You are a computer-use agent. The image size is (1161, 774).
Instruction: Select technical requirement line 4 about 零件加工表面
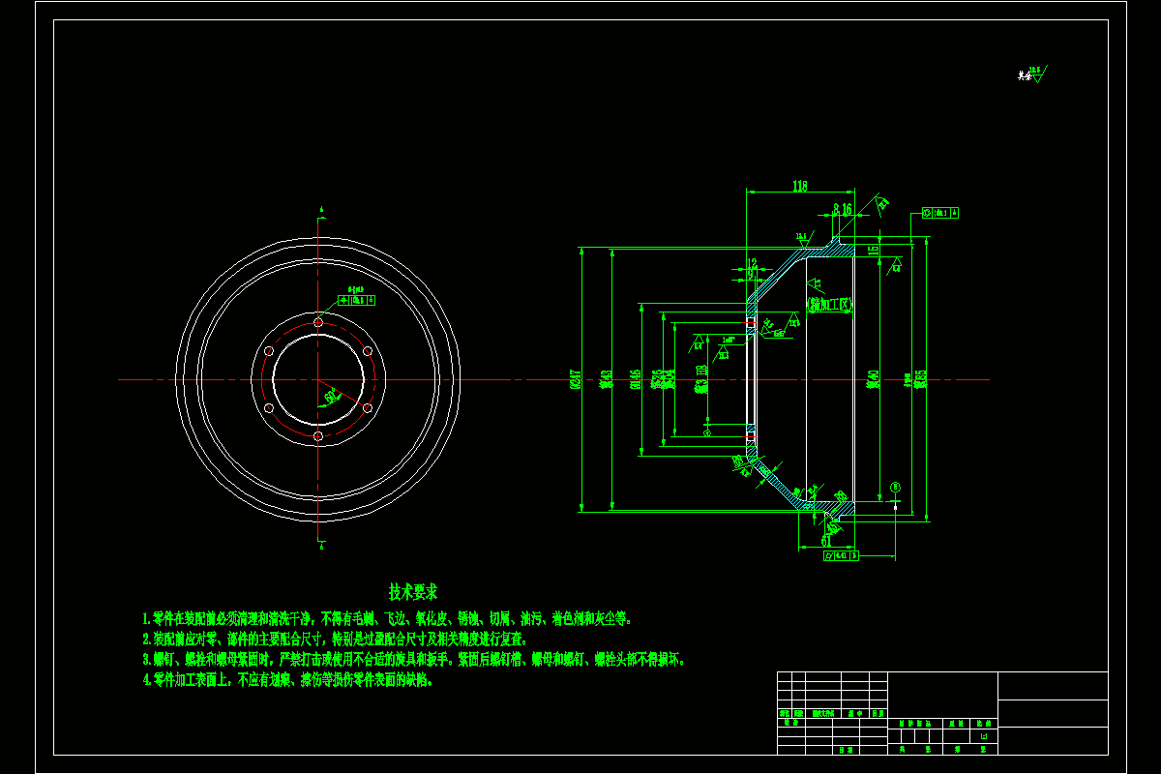pyautogui.click(x=288, y=679)
